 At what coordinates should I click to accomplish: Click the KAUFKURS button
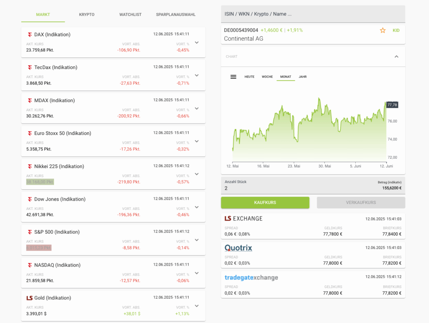tap(265, 203)
